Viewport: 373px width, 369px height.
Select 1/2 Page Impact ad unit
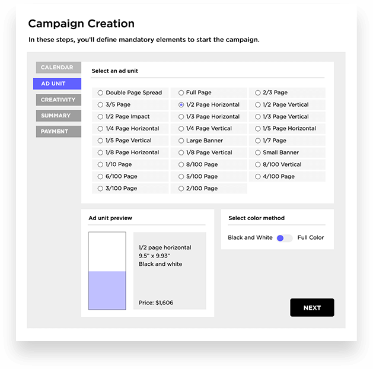point(100,117)
